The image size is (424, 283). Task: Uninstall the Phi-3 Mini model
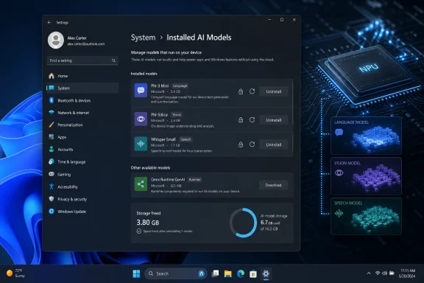[273, 91]
